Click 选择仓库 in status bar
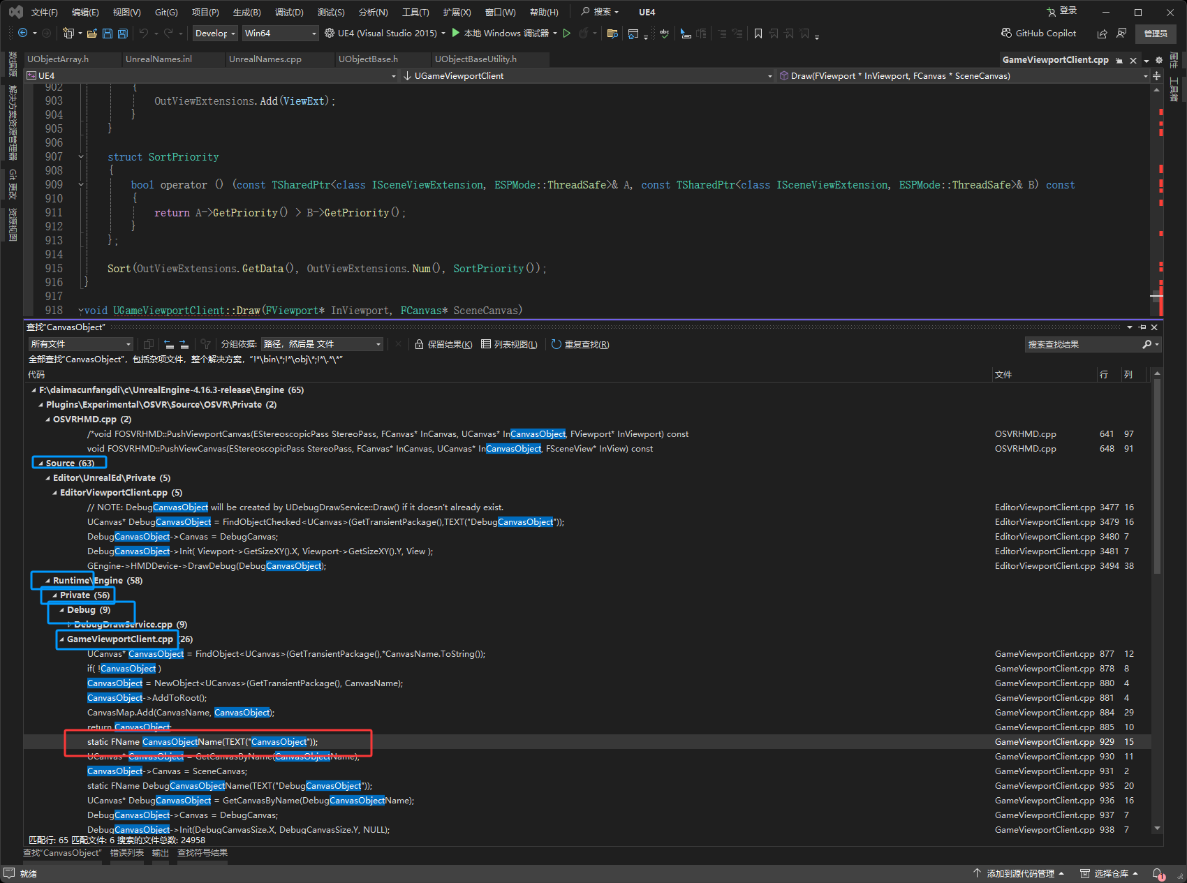 1109,873
